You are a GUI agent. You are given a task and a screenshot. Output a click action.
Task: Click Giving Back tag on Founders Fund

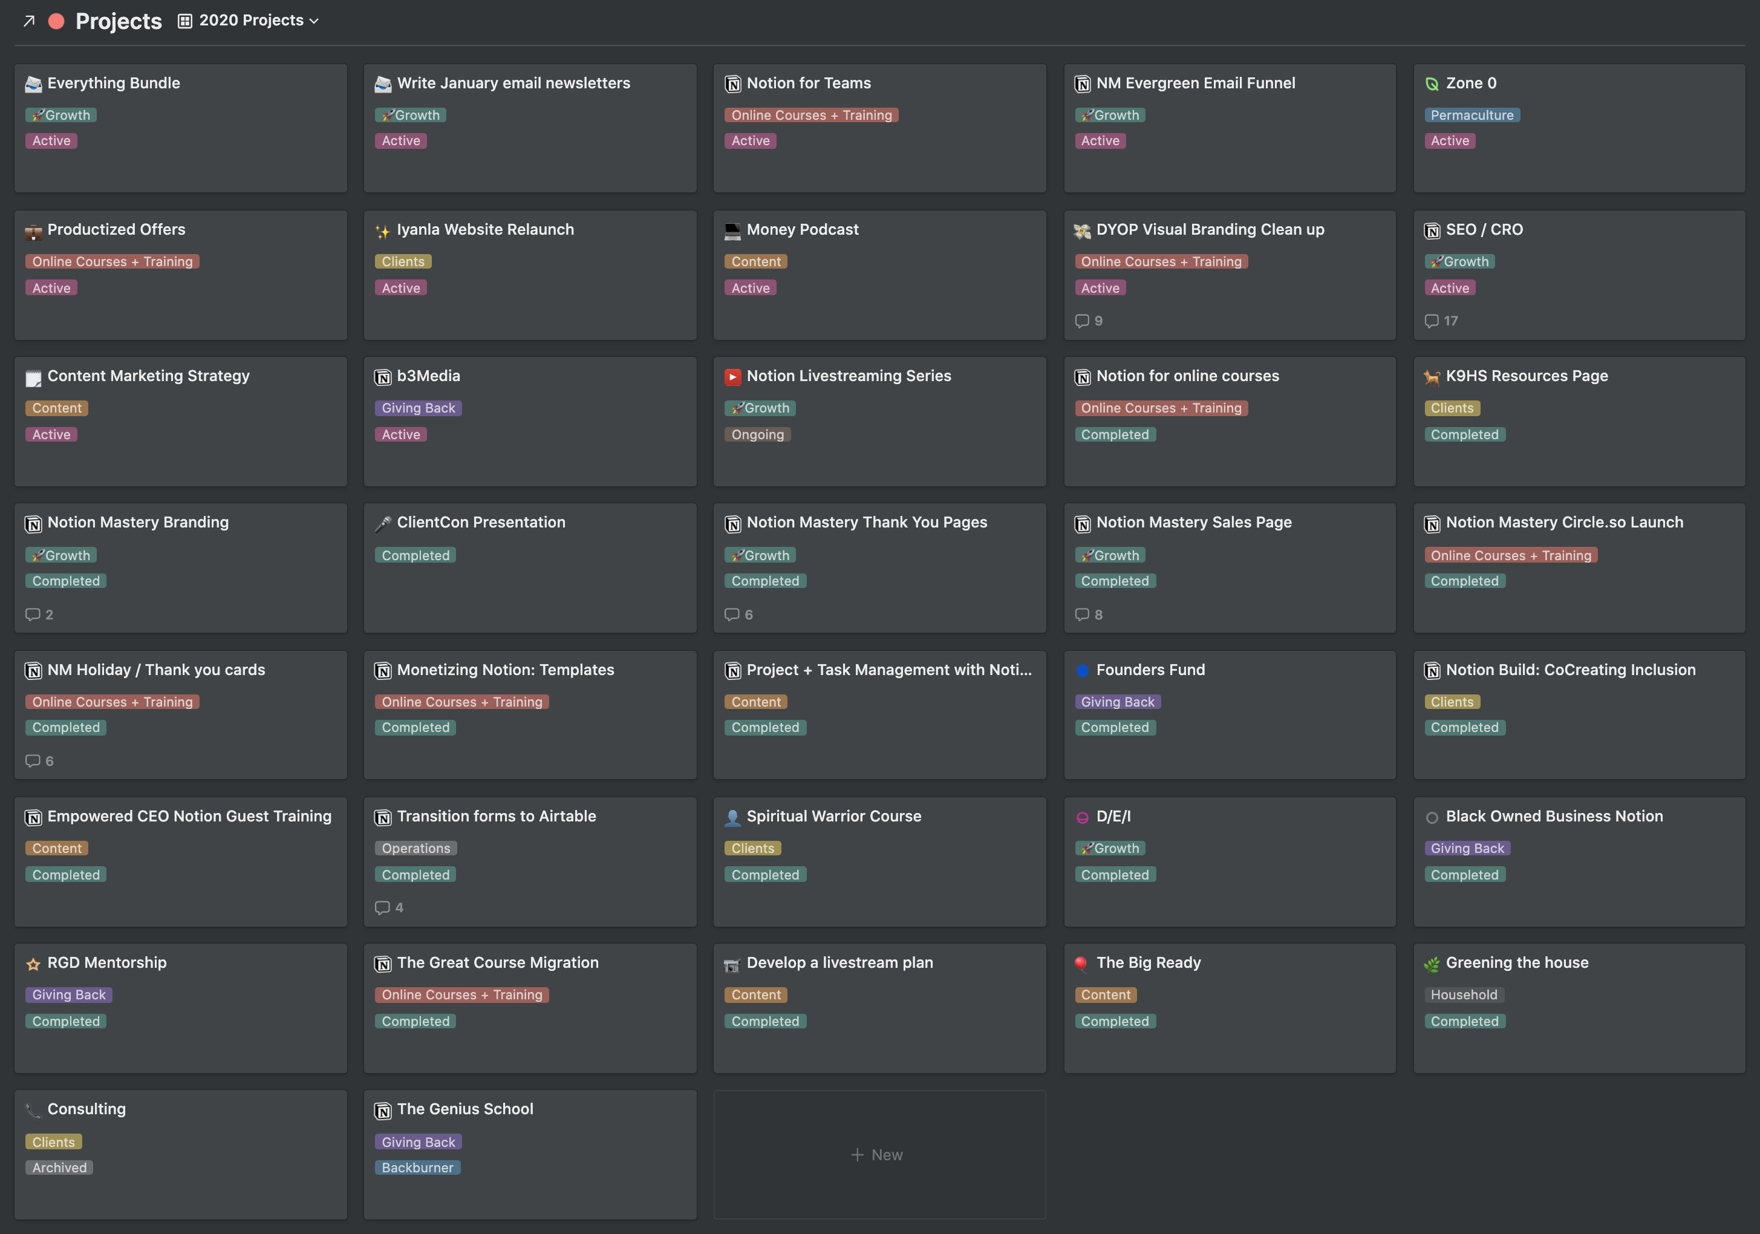[x=1117, y=702]
